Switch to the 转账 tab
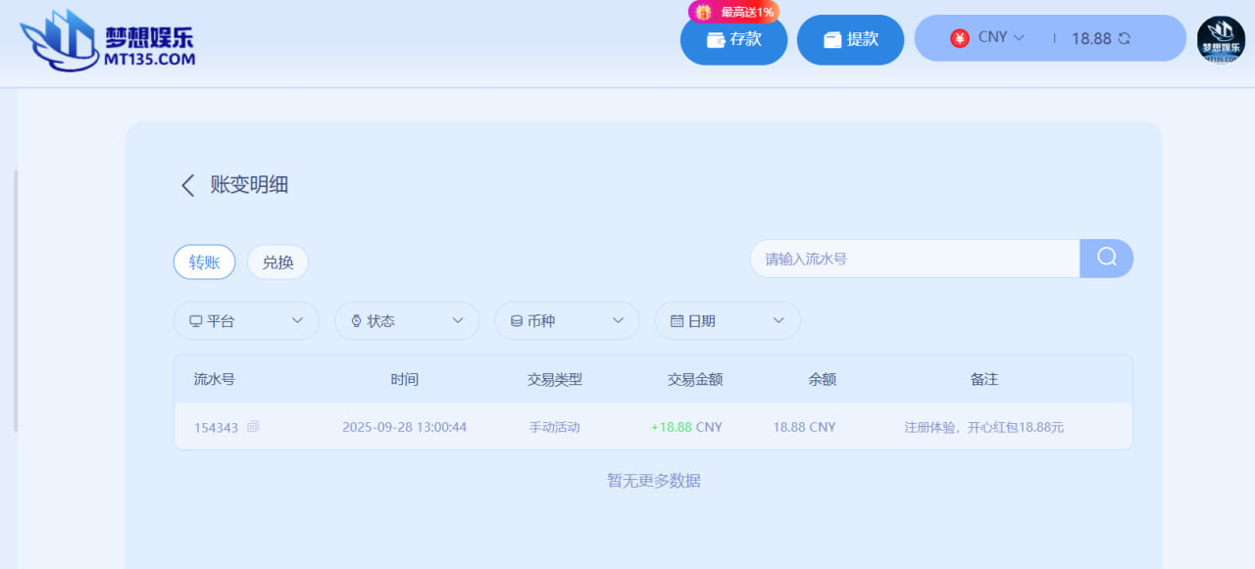The height and width of the screenshot is (569, 1255). pos(204,262)
